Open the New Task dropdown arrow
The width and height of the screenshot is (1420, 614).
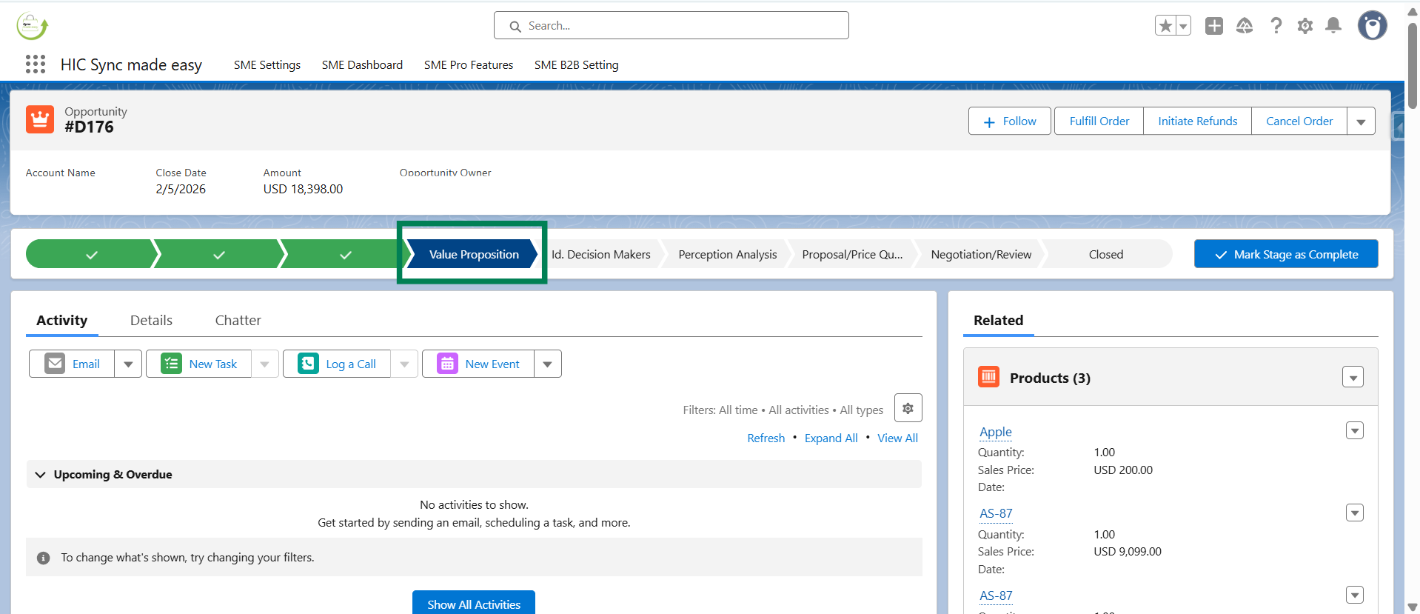coord(264,364)
